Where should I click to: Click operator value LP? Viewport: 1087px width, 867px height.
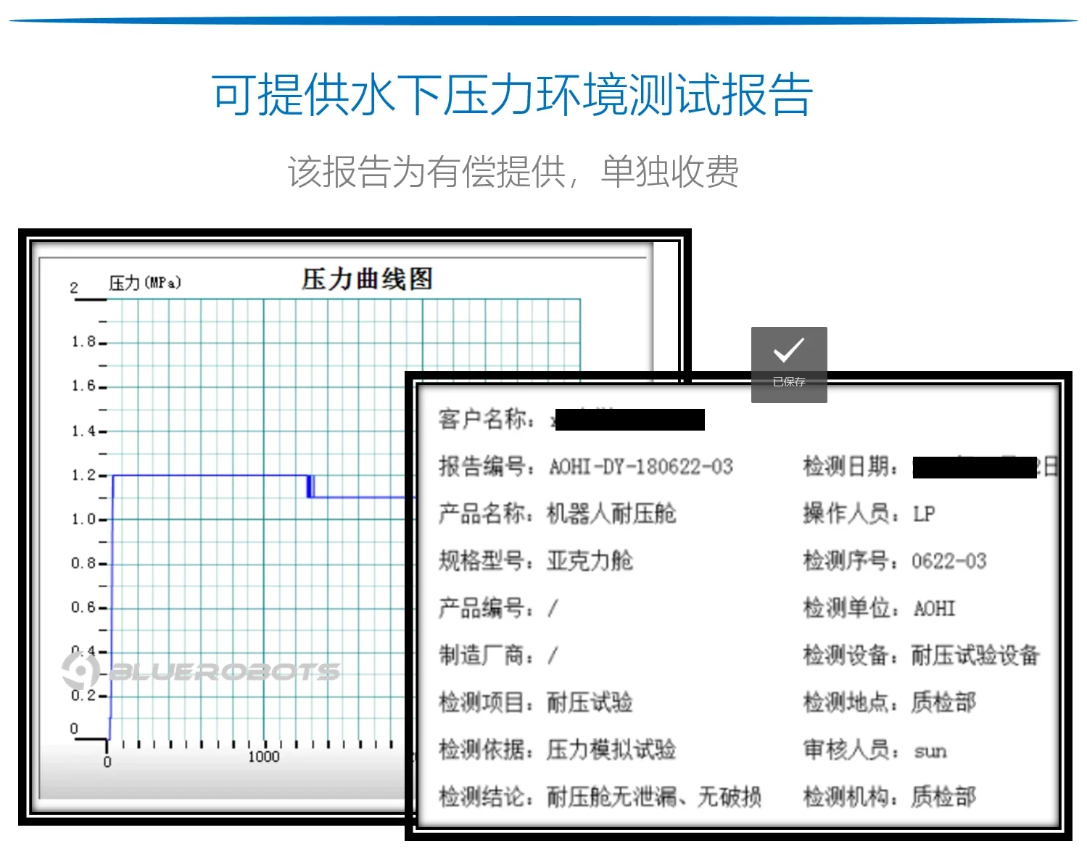click(924, 514)
